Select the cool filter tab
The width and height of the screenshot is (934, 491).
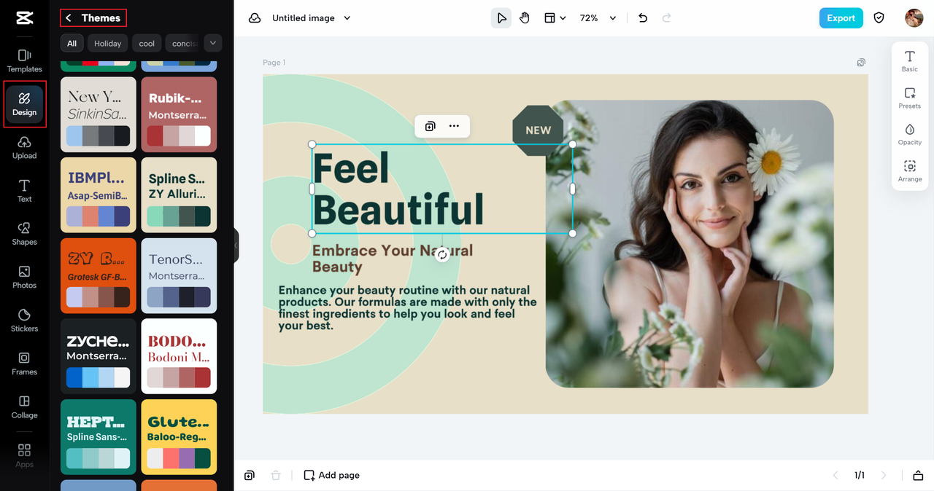tap(147, 43)
